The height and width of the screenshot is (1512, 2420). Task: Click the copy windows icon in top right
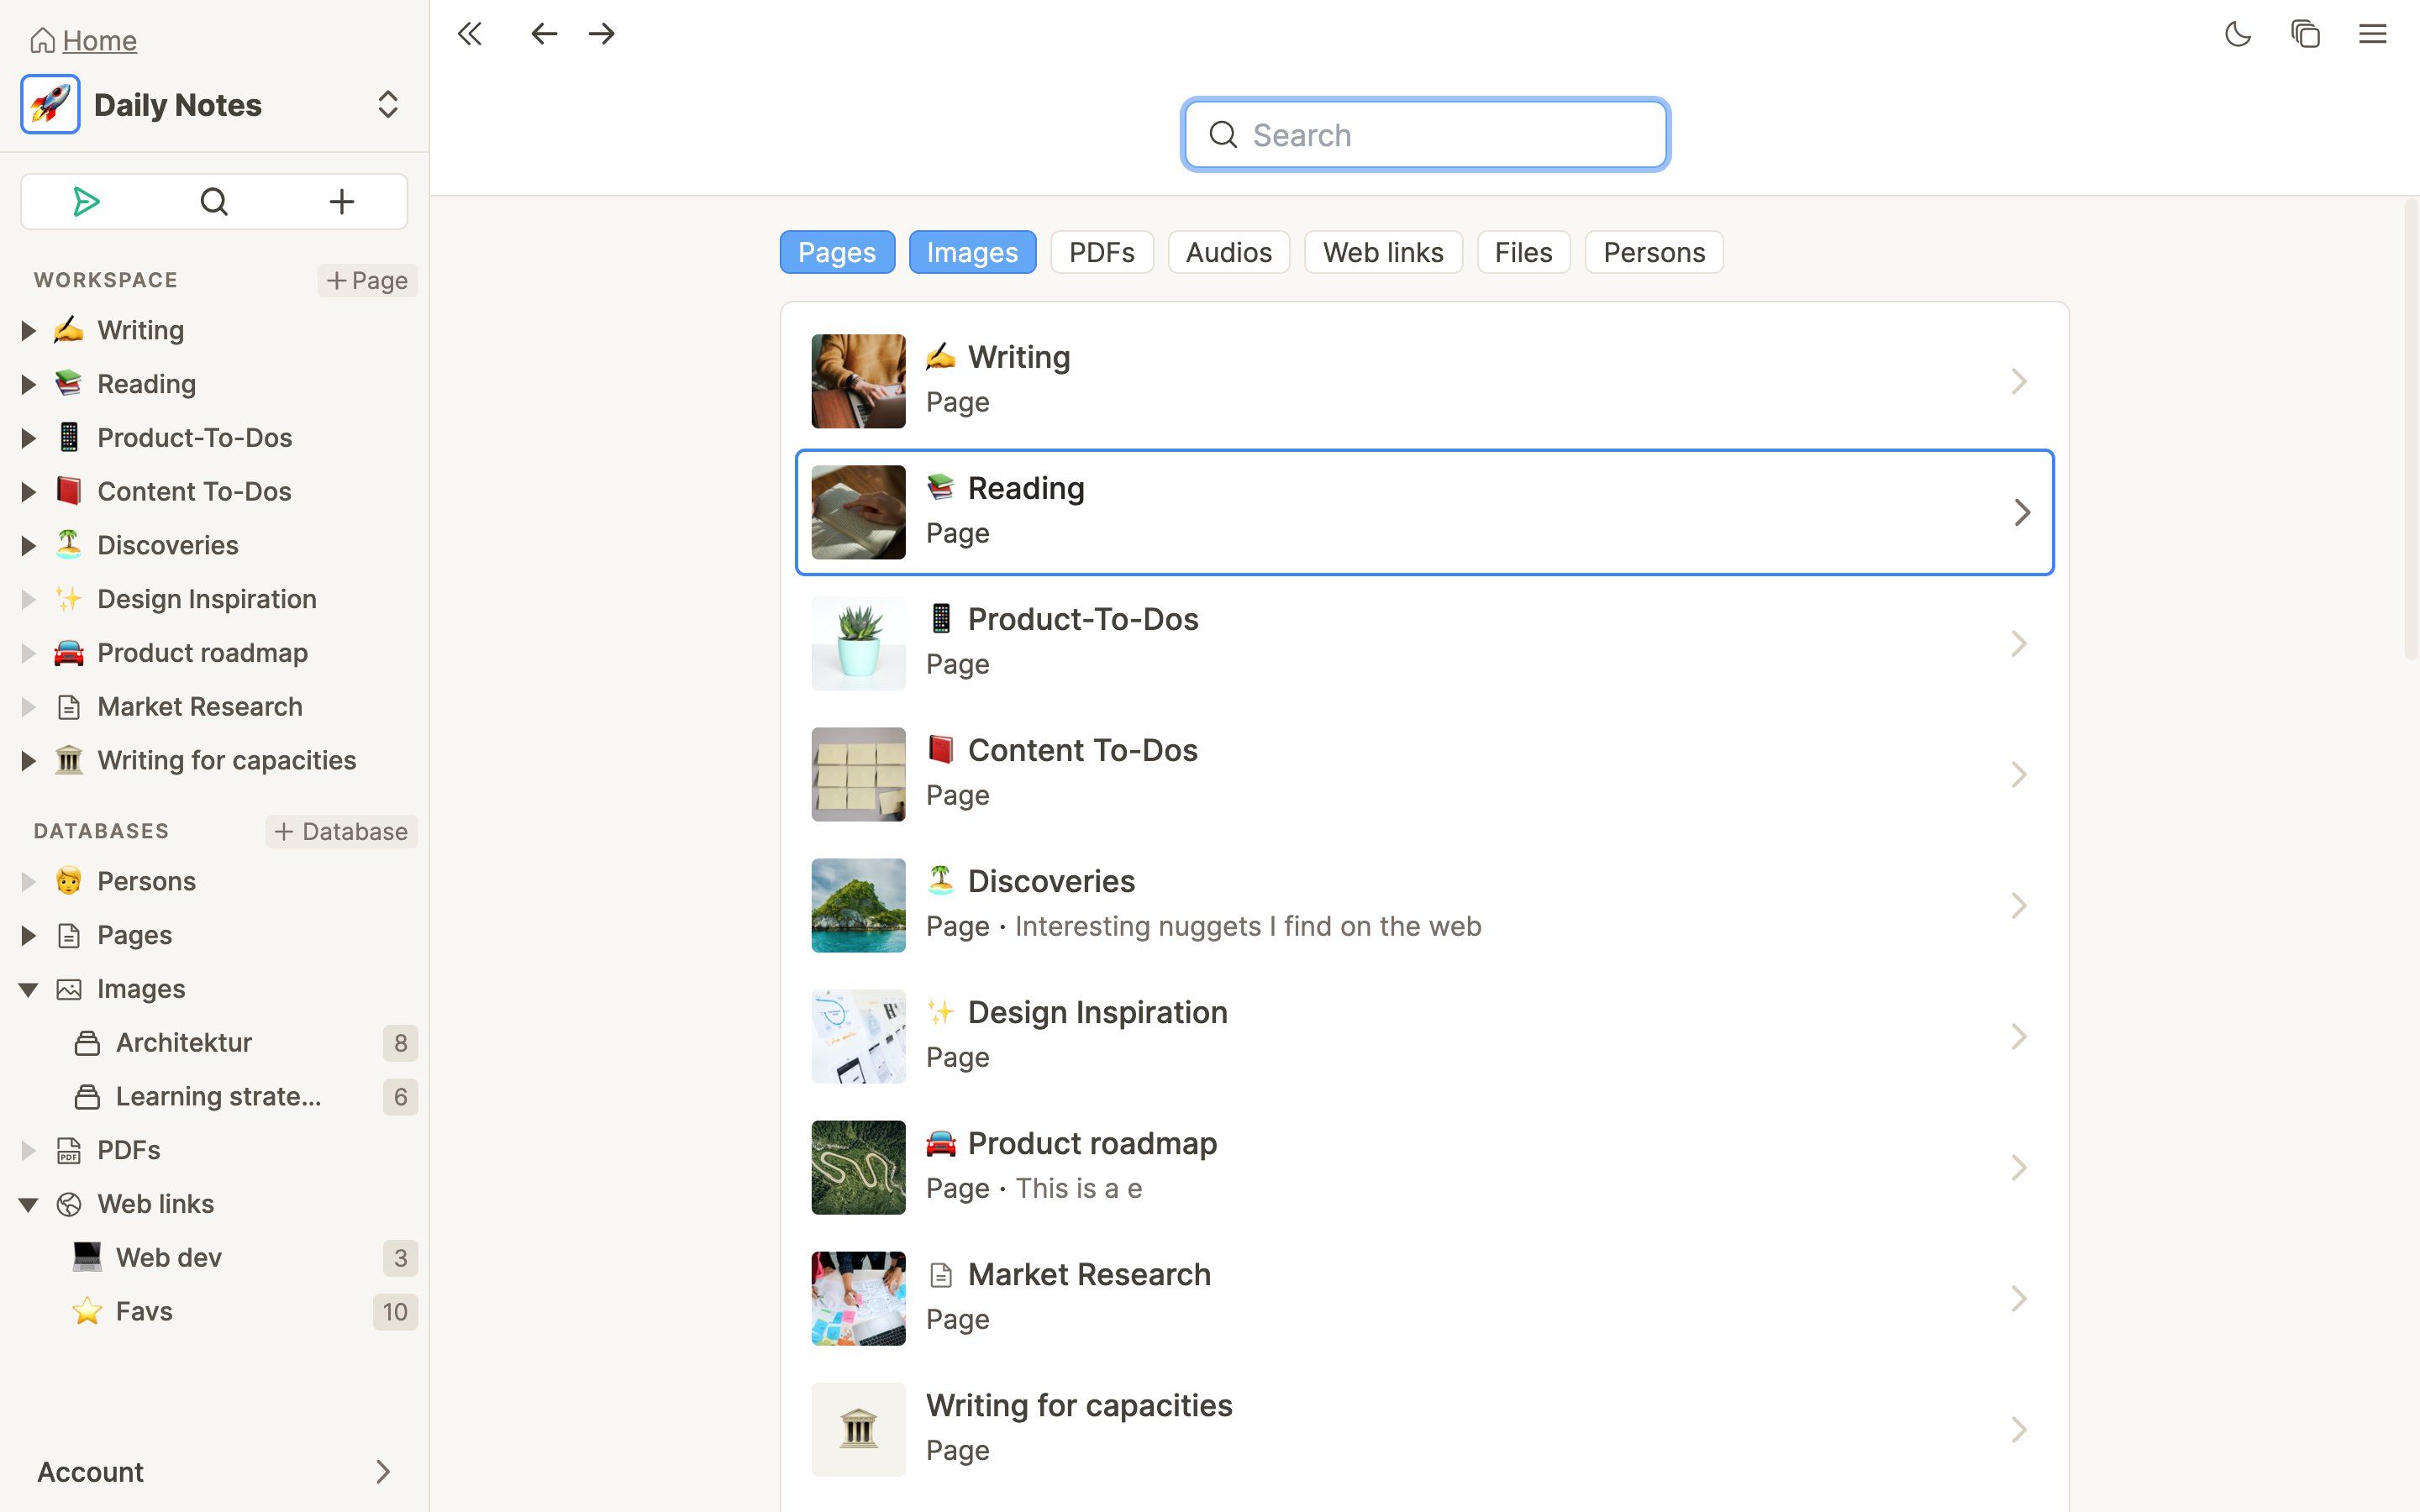2306,33
